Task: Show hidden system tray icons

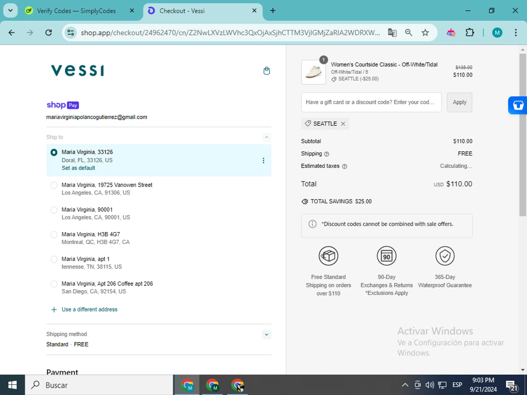Action: click(405, 385)
